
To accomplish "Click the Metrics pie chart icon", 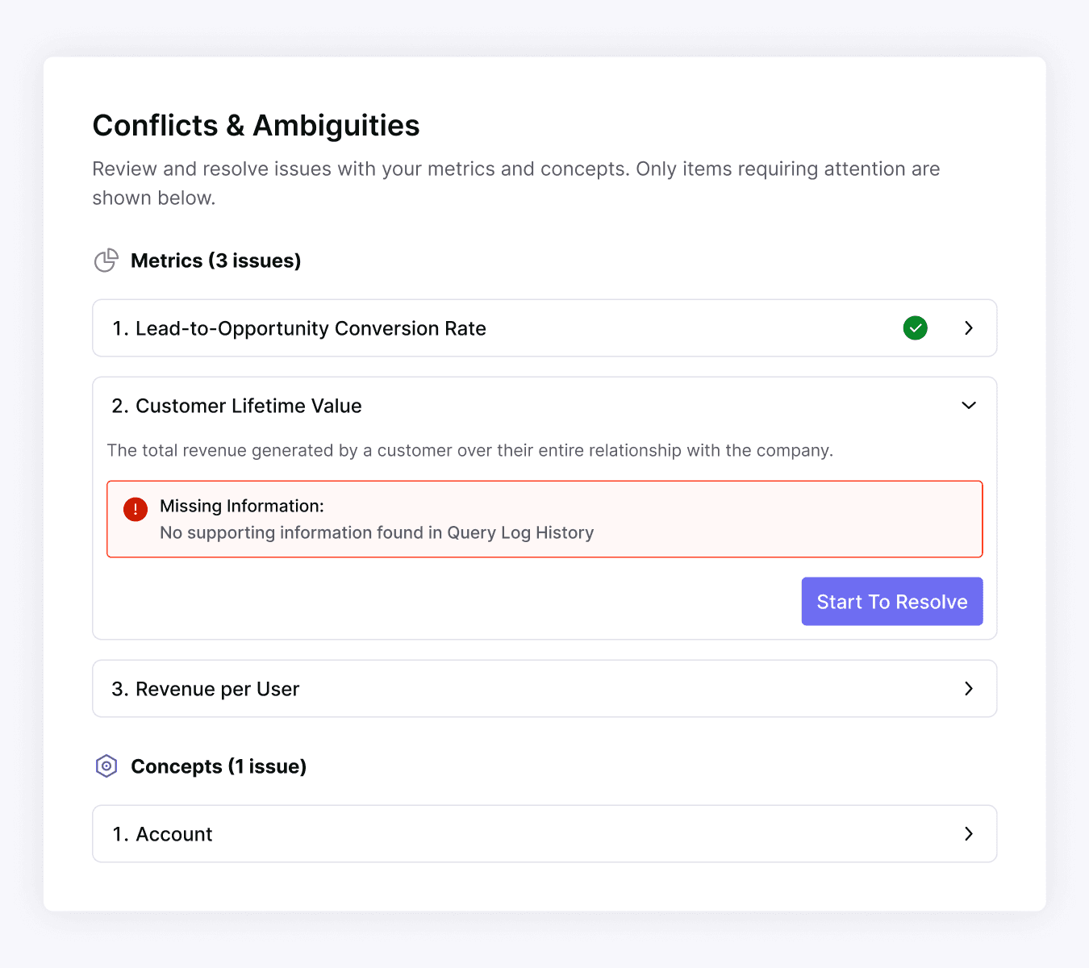I will tap(106, 261).
